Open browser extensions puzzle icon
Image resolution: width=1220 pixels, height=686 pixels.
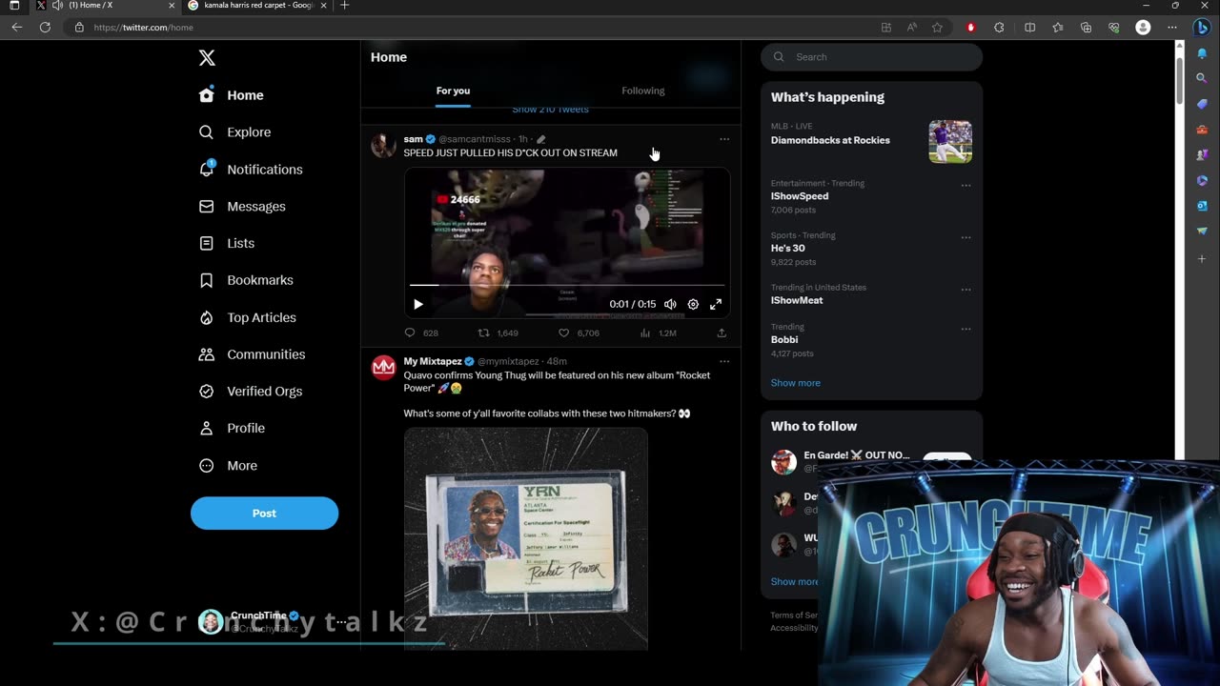(999, 28)
